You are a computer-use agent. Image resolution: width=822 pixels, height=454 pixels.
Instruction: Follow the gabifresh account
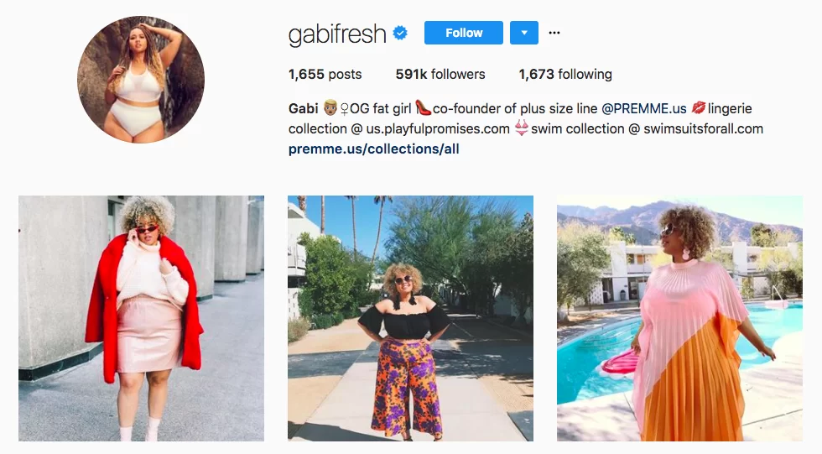(x=463, y=33)
